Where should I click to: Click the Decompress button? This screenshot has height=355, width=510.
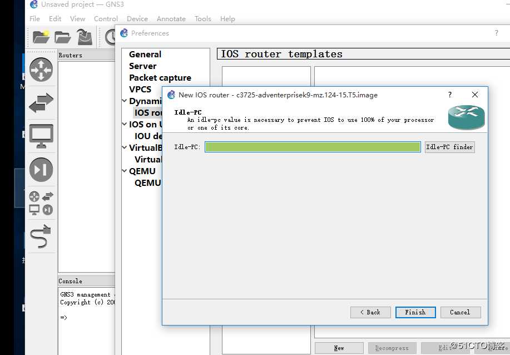coord(392,348)
